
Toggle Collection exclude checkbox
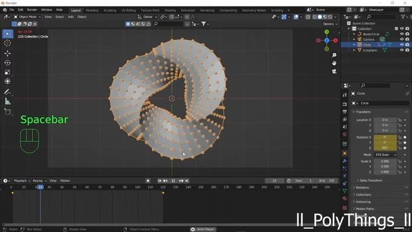[x=397, y=28]
